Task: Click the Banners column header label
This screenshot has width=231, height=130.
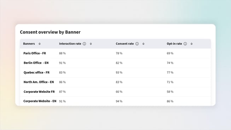Action: (29, 44)
